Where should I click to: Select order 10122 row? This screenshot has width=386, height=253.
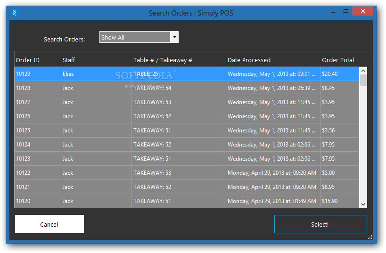pos(187,173)
